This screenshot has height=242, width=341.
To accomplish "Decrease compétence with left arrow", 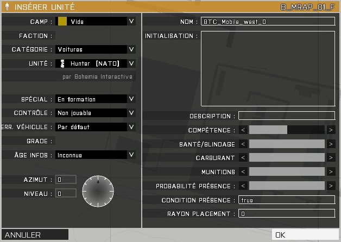I will (243, 130).
